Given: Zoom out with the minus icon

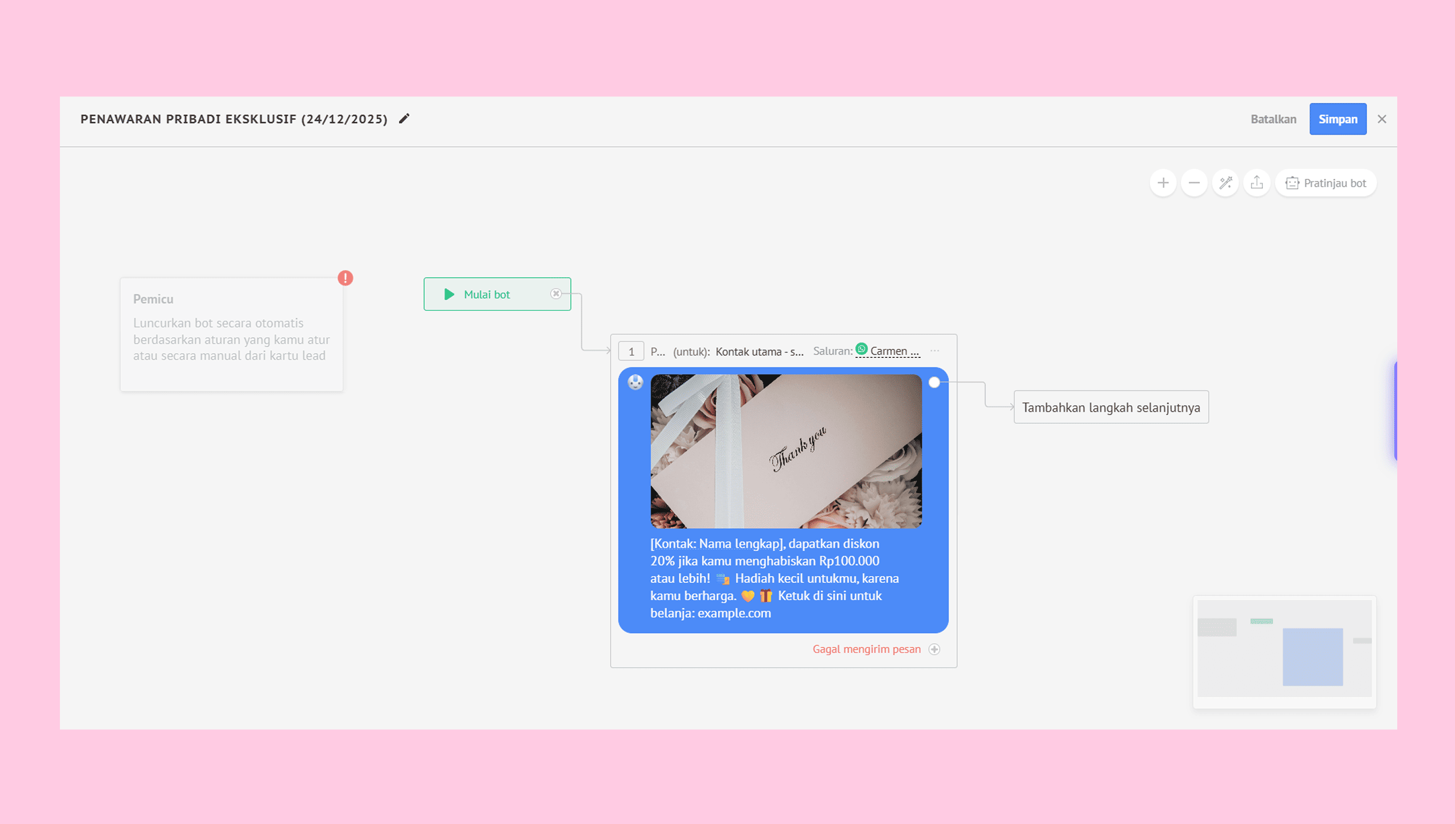Looking at the screenshot, I should [x=1194, y=183].
